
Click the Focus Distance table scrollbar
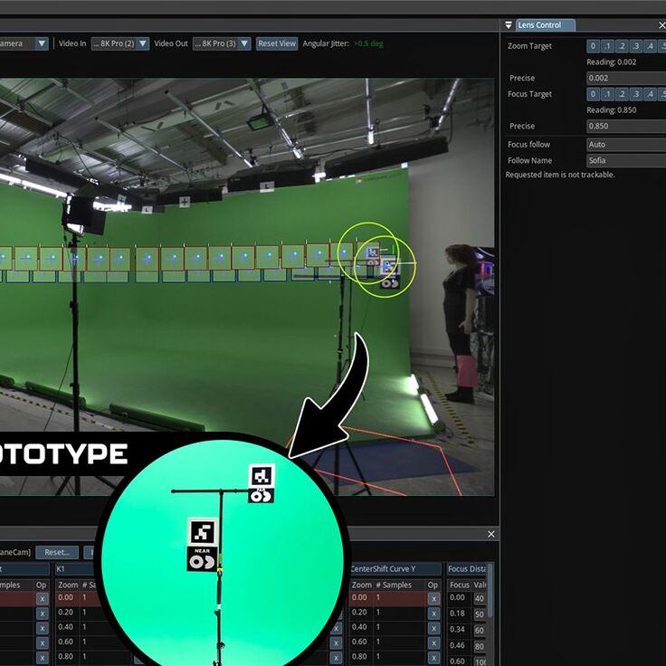tap(490, 591)
